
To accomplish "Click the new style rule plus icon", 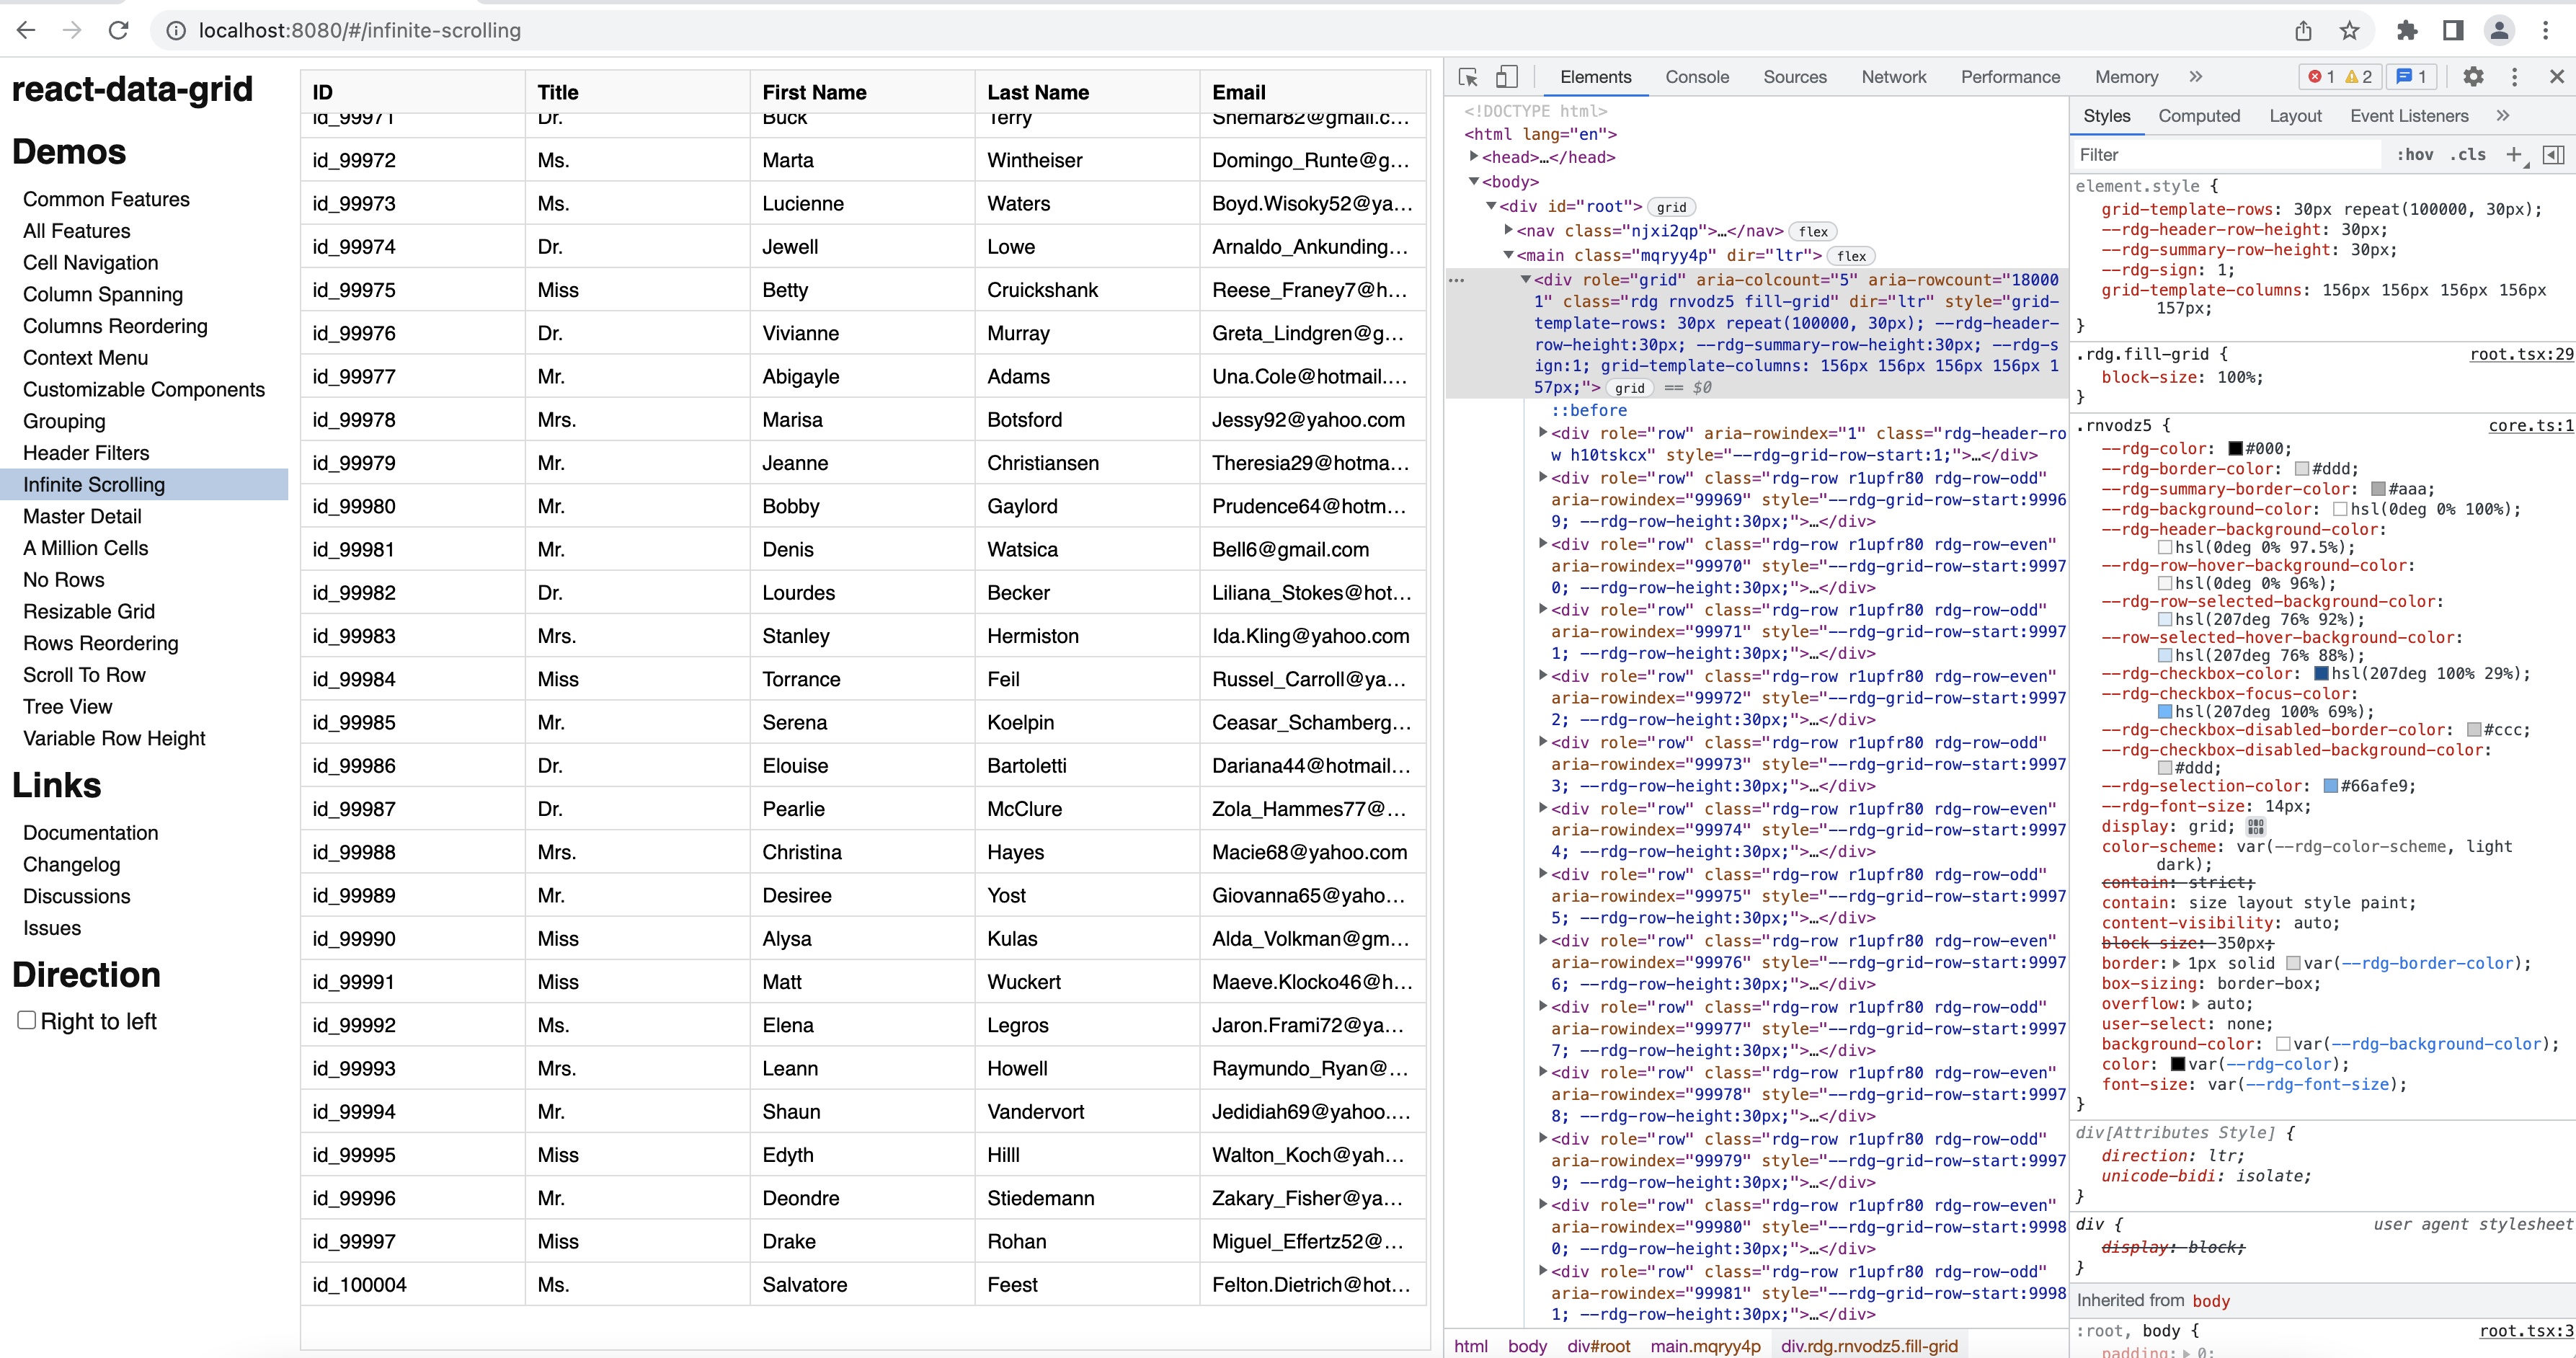I will [x=2516, y=154].
